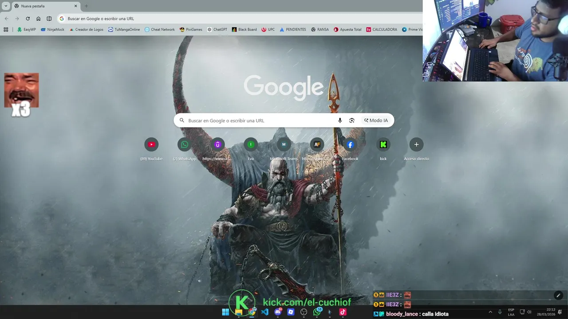This screenshot has width=568, height=319.
Task: Click the Google search box
Action: click(x=284, y=121)
